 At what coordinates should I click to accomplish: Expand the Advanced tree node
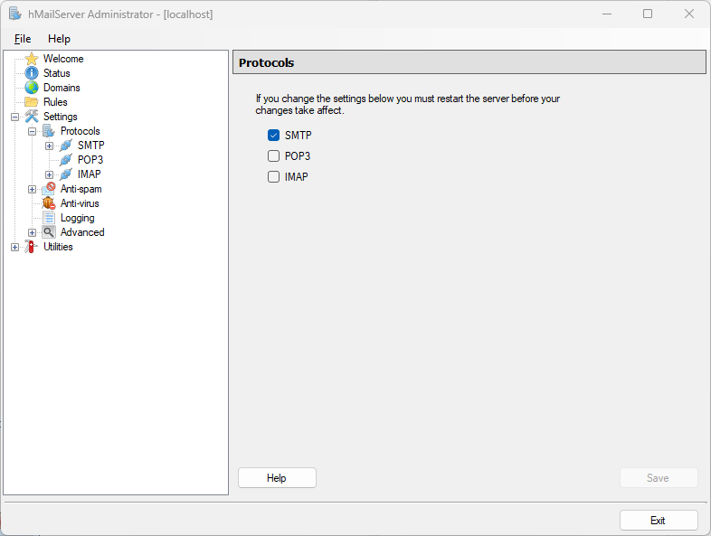33,233
